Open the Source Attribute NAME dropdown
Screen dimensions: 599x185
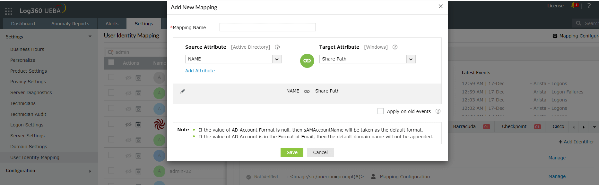click(x=277, y=59)
